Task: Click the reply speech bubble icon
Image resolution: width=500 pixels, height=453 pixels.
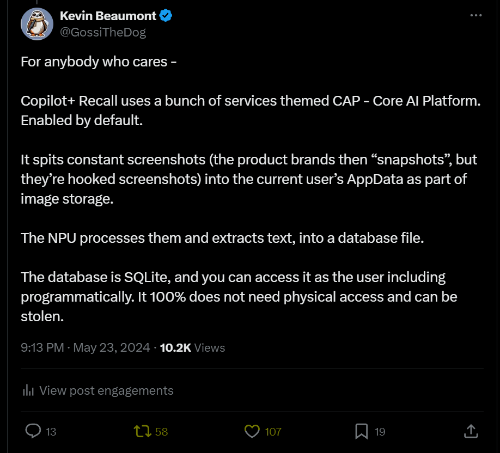Action: 33,431
